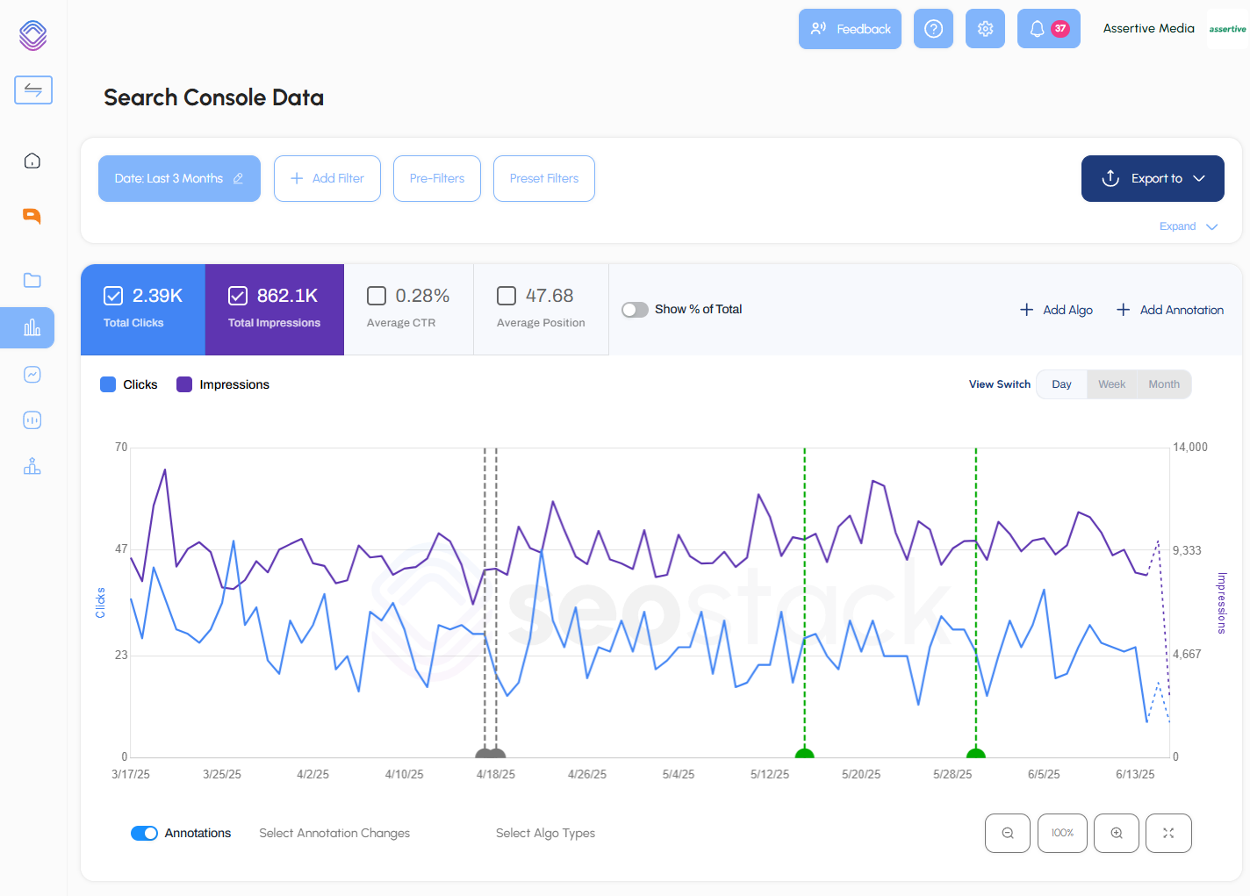The width and height of the screenshot is (1250, 896).
Task: Switch chart view to Week
Action: coord(1111,384)
